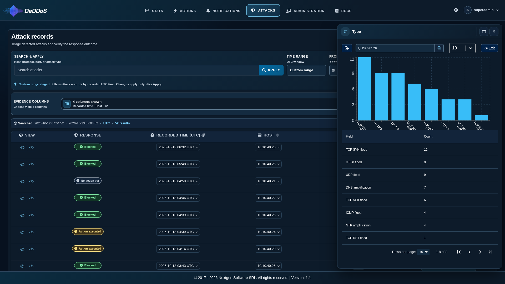View eye for first 04:39 Blocked row
The width and height of the screenshot is (505, 284).
point(22,215)
